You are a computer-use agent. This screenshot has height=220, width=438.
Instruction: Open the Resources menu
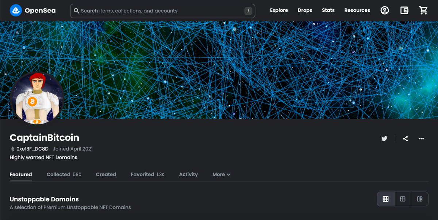point(357,10)
